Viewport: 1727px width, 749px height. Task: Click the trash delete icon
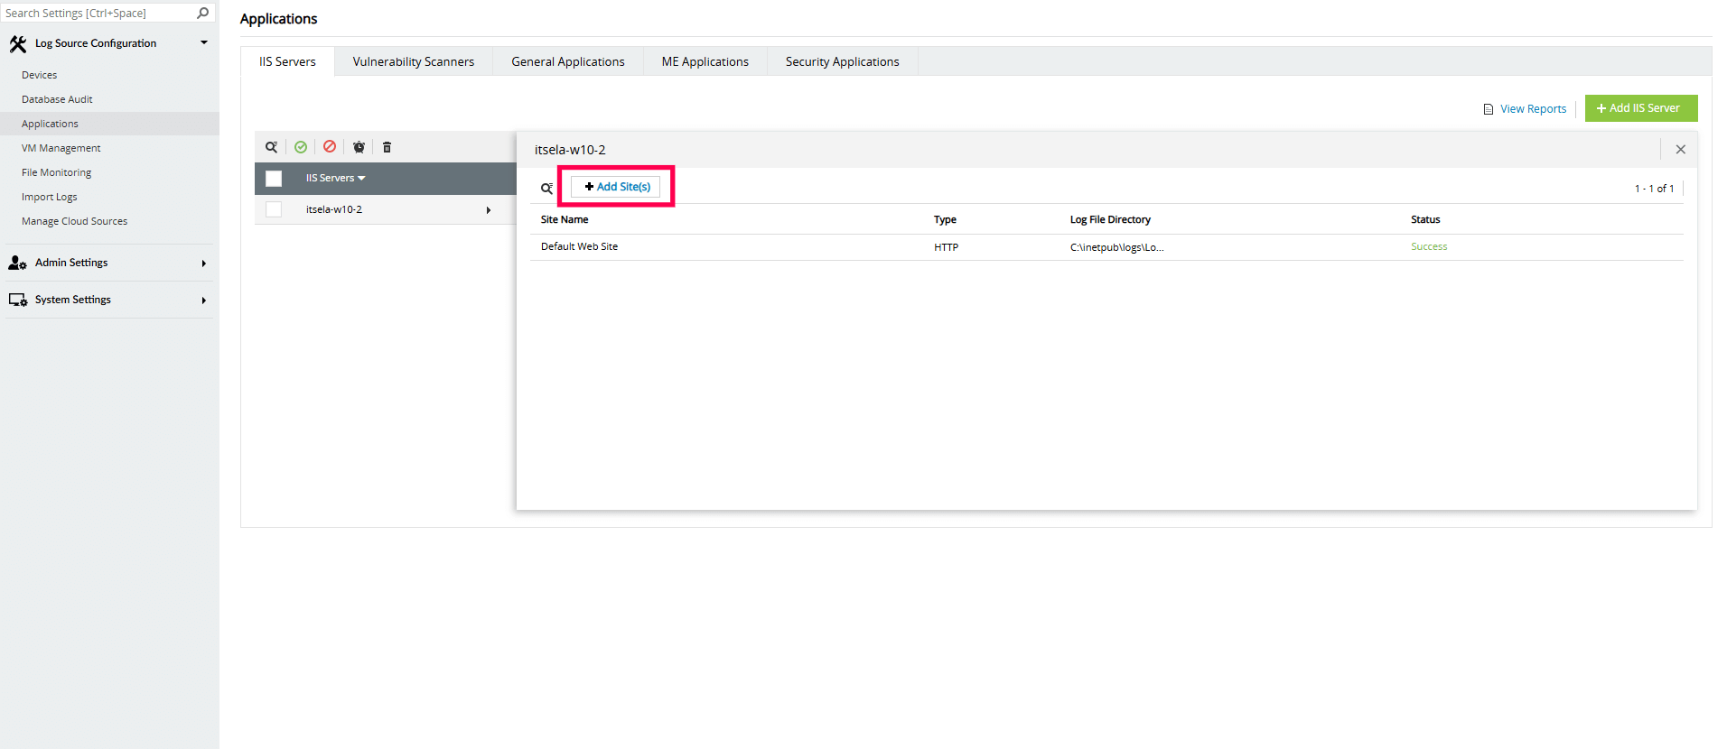[387, 147]
